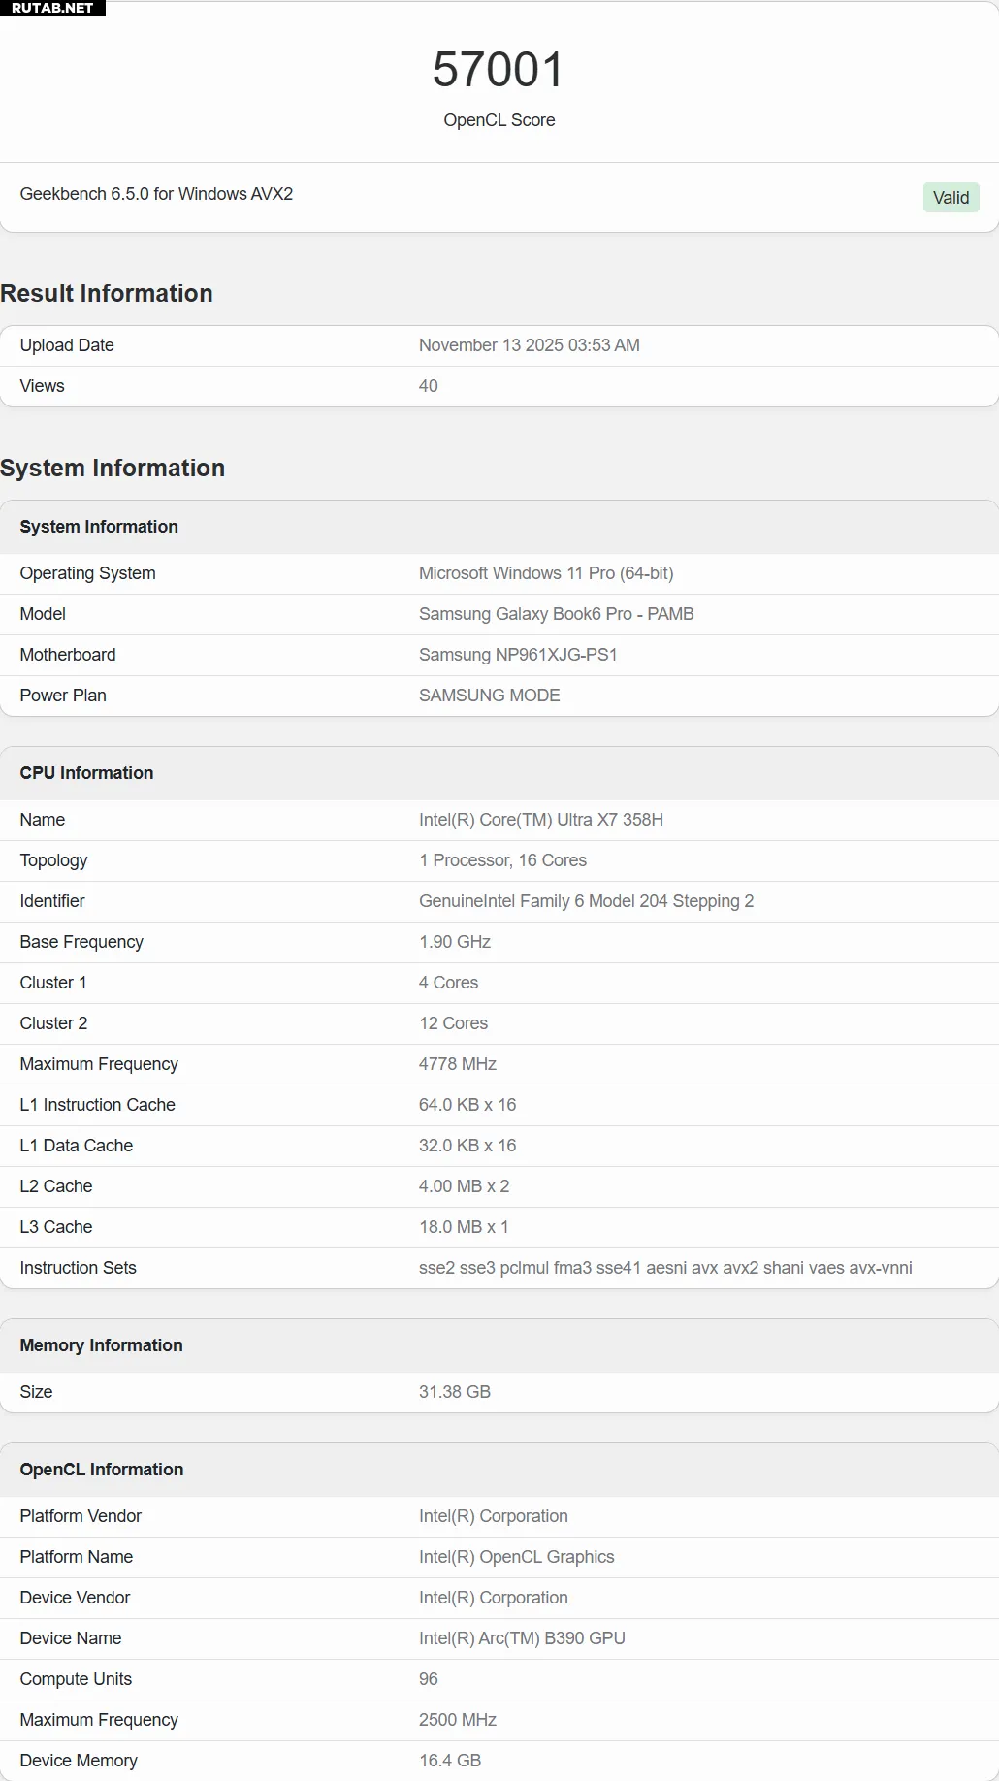Click the 31.38 GB memory size value
999x1781 pixels.
pyautogui.click(x=454, y=1392)
